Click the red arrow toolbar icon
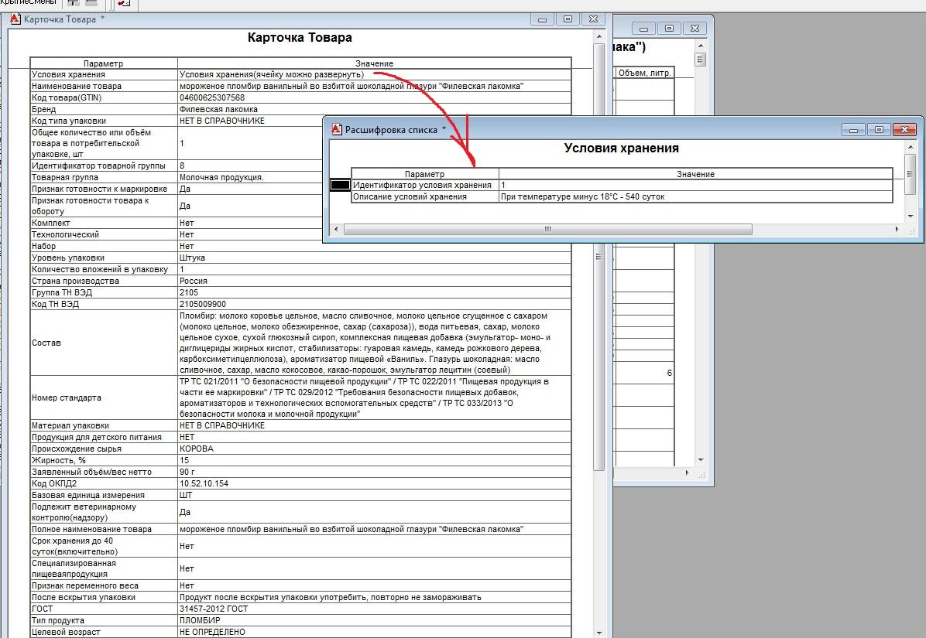This screenshot has height=638, width=926. [x=124, y=4]
